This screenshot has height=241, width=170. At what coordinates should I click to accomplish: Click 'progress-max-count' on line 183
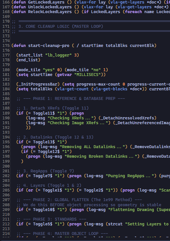click(x=98, y=84)
